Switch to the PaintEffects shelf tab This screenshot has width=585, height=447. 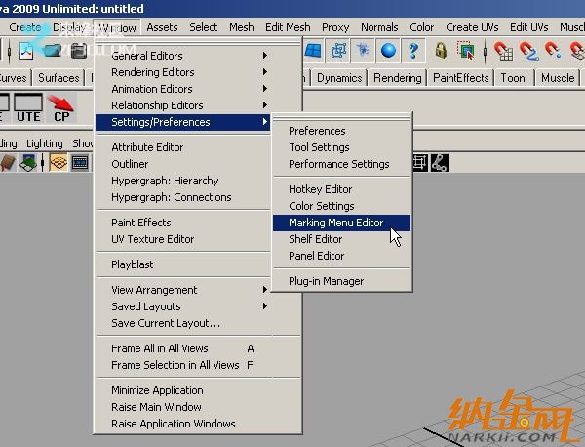[x=460, y=78]
